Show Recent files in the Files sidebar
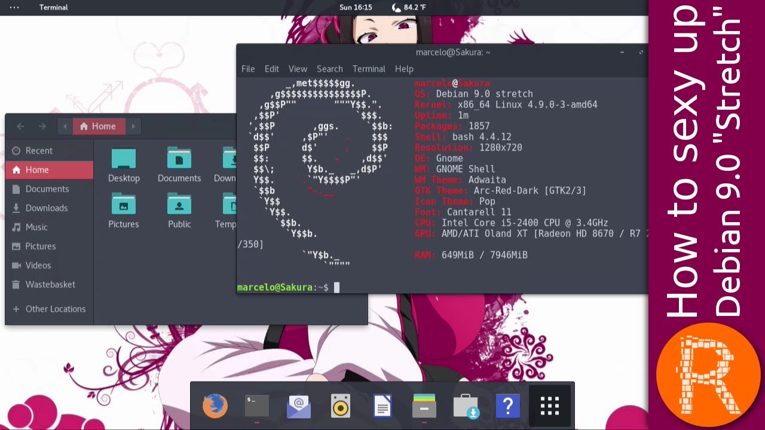Image resolution: width=765 pixels, height=430 pixels. 49,150
